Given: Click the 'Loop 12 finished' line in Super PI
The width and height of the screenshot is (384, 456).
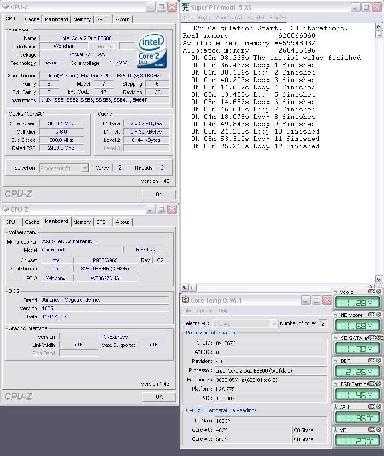Looking at the screenshot, I should click(255, 146).
